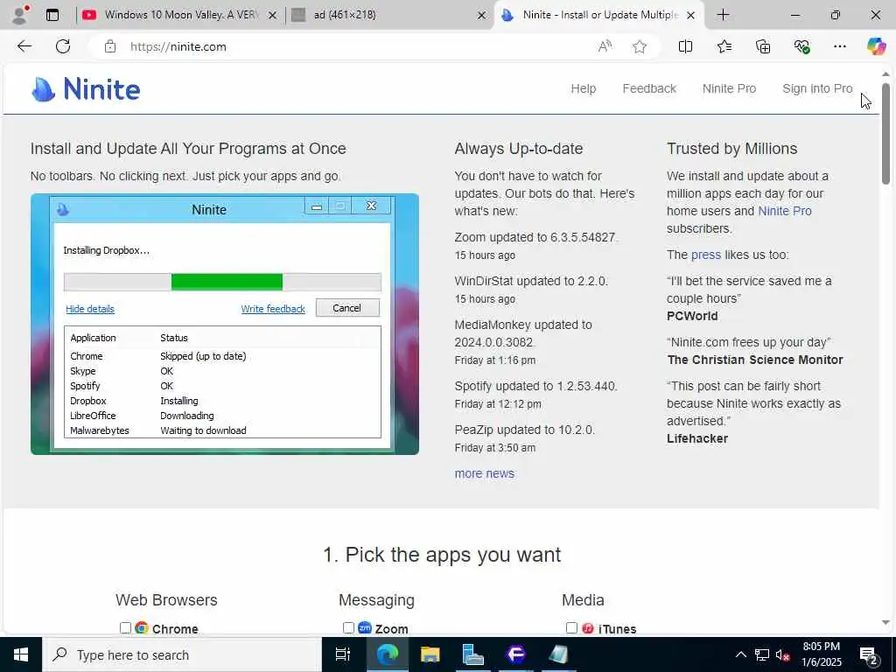Click the more news link
Viewport: 896px width, 672px height.
tap(484, 473)
